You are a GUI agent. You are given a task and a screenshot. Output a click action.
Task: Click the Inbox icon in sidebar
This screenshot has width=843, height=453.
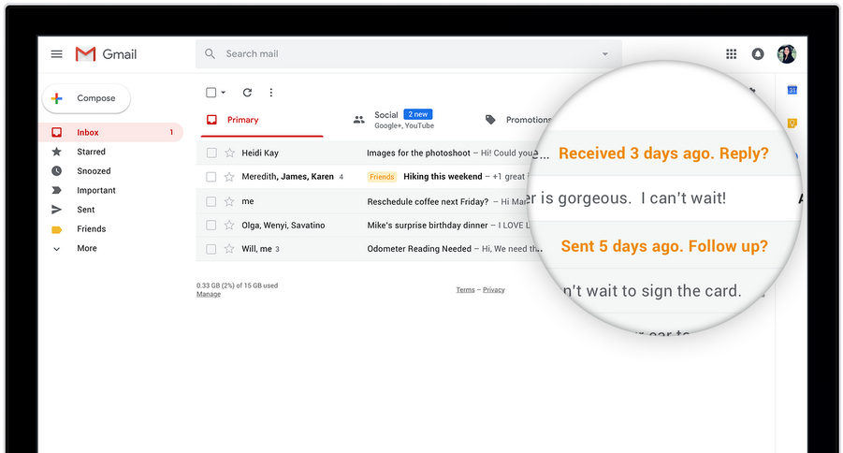pyautogui.click(x=56, y=132)
